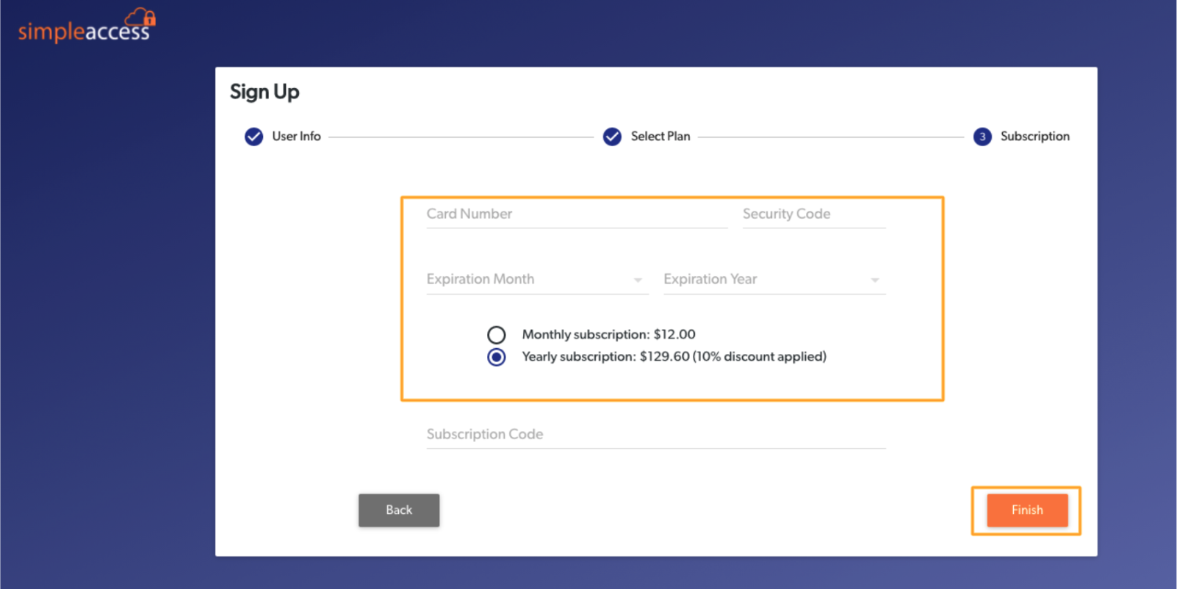This screenshot has width=1177, height=589.
Task: Select the Yearly subscription radio button
Action: pos(497,357)
